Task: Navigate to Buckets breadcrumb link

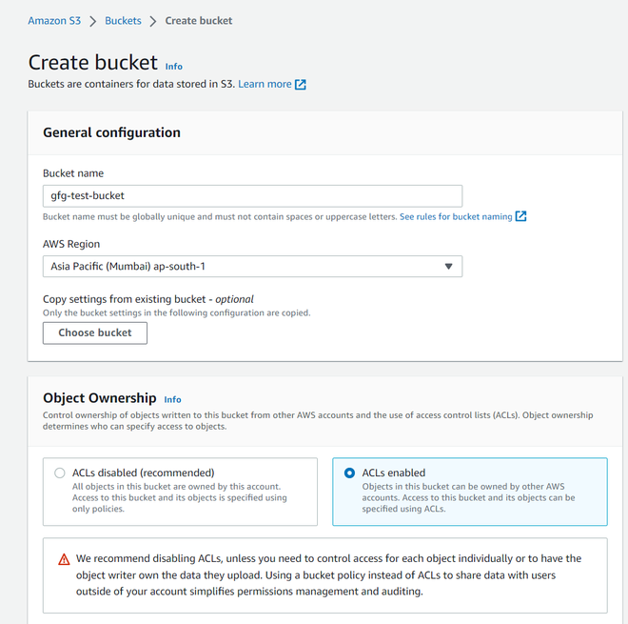Action: click(x=123, y=21)
